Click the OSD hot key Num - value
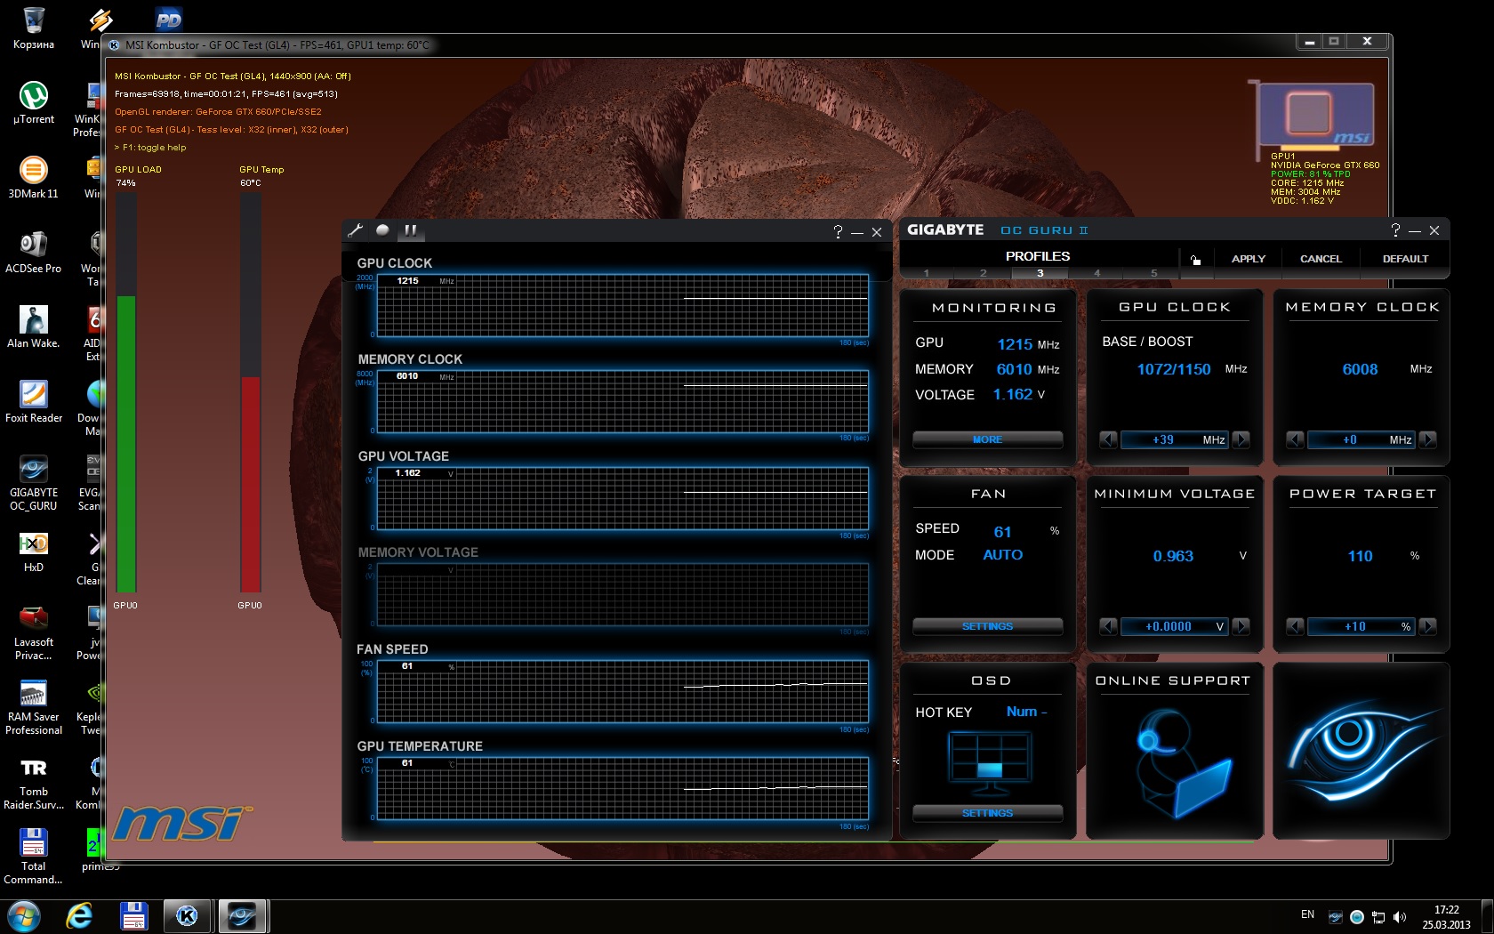This screenshot has height=934, width=1494. [1026, 712]
